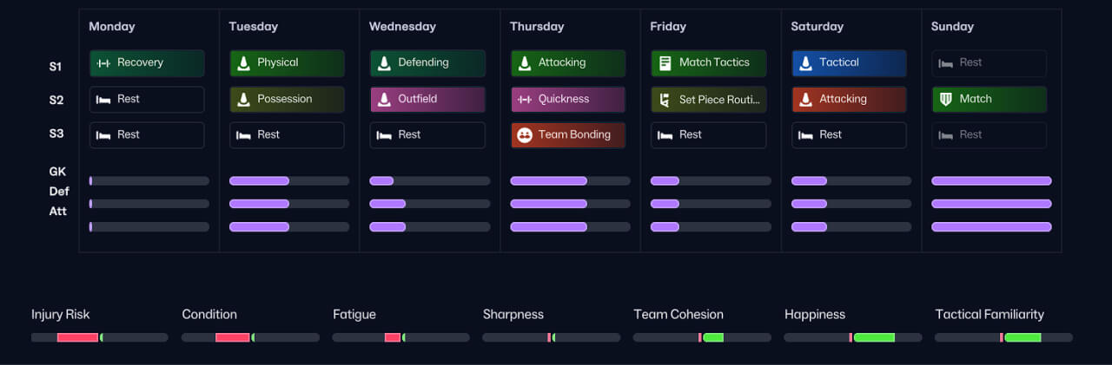Click the bed icon on Monday S2 Rest
Screen dimensions: 1112x365
(103, 100)
